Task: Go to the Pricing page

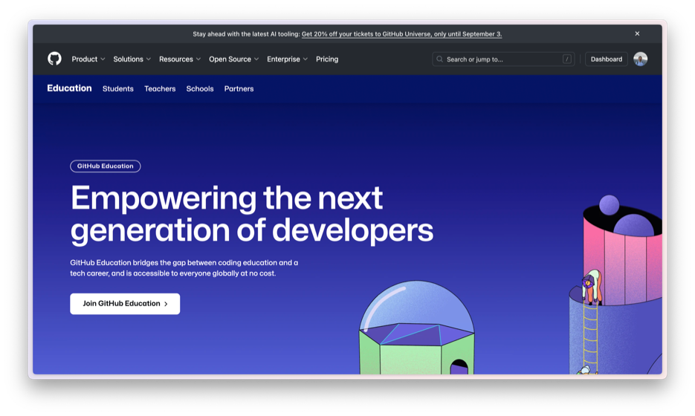Action: [327, 59]
